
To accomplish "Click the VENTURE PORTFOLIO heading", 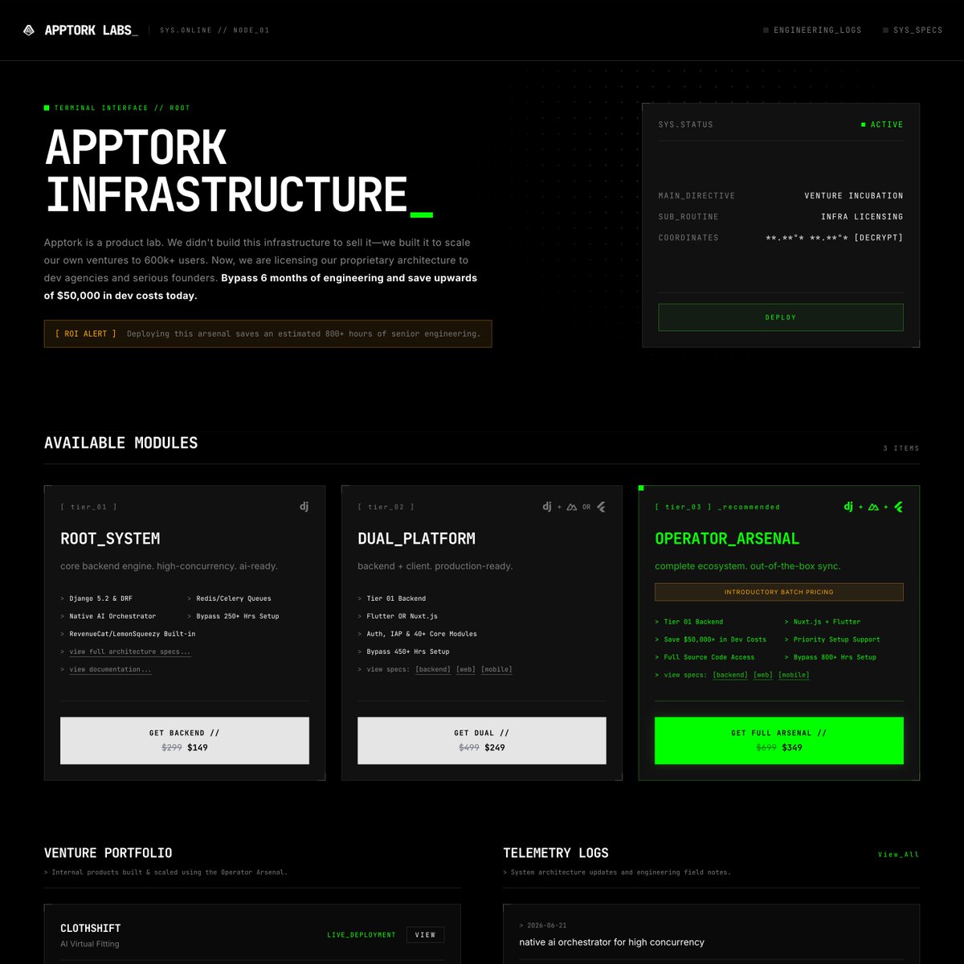I will (x=108, y=853).
